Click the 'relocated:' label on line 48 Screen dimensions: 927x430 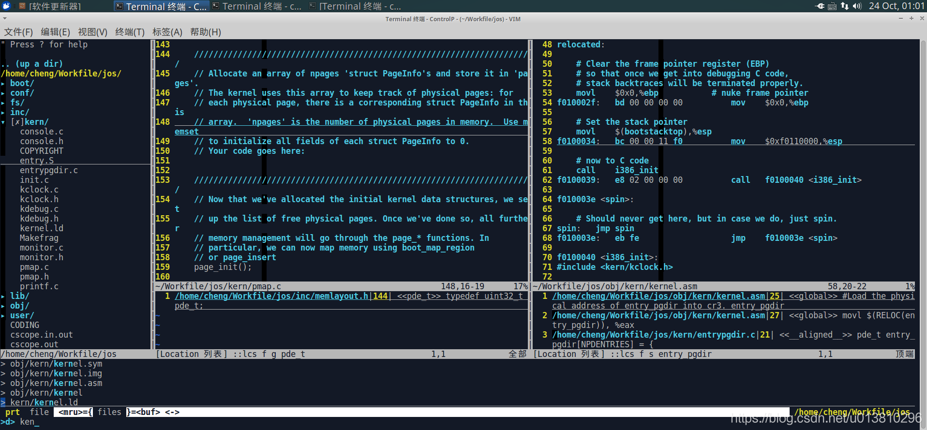click(x=581, y=44)
